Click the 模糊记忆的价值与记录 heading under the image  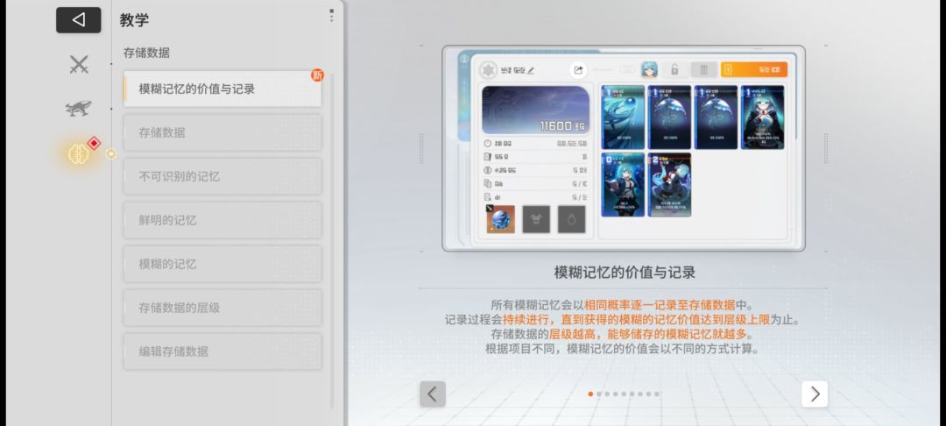tap(625, 273)
